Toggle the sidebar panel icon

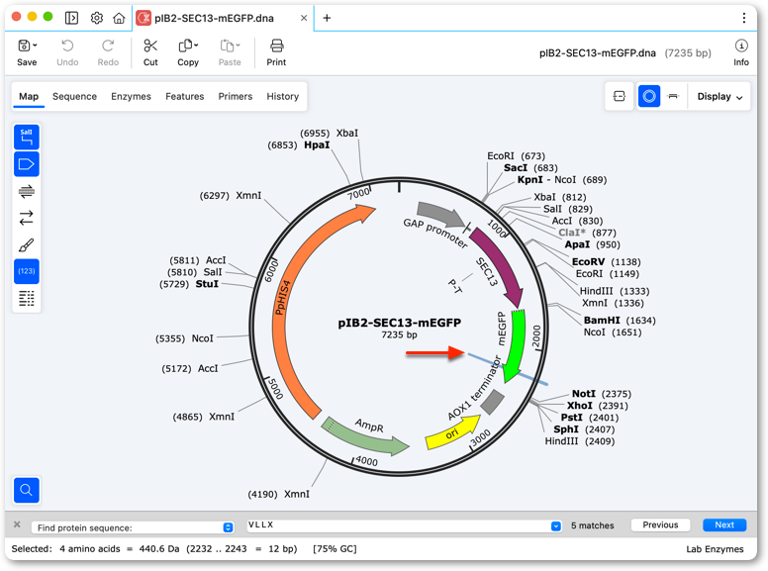[x=71, y=18]
